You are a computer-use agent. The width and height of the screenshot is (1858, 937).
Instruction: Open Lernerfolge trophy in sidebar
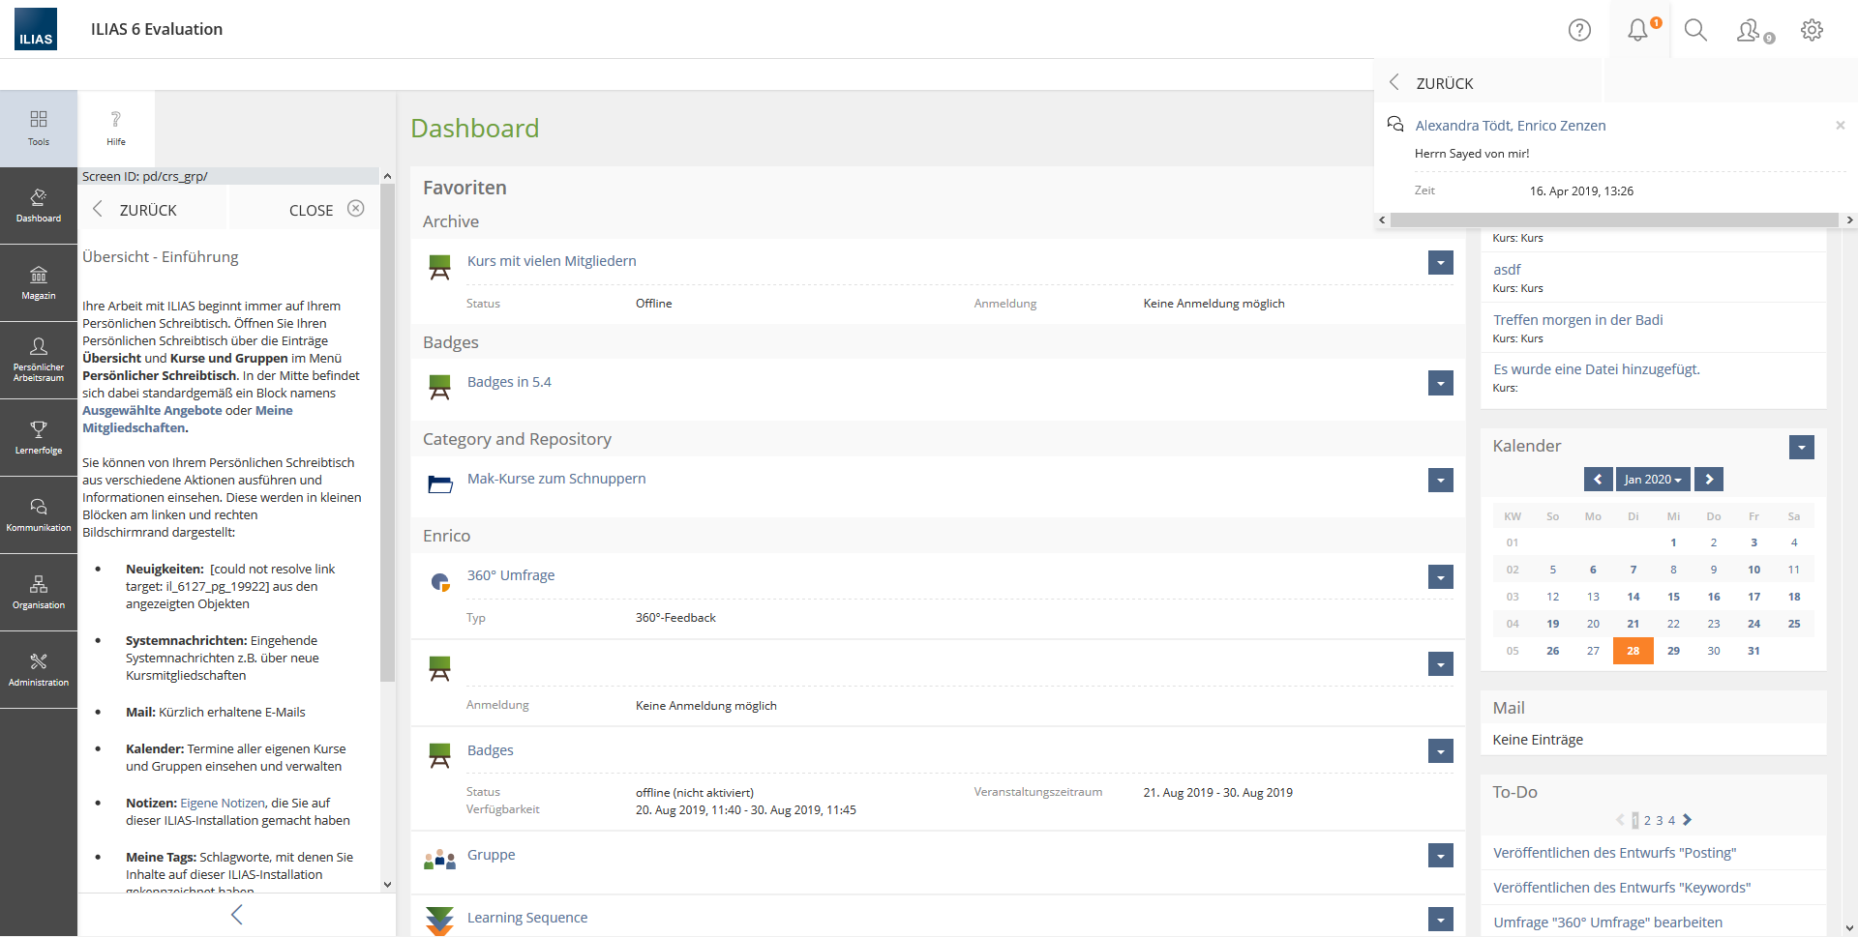tap(39, 437)
